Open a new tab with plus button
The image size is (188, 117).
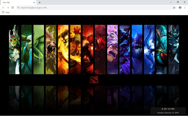(40, 2)
